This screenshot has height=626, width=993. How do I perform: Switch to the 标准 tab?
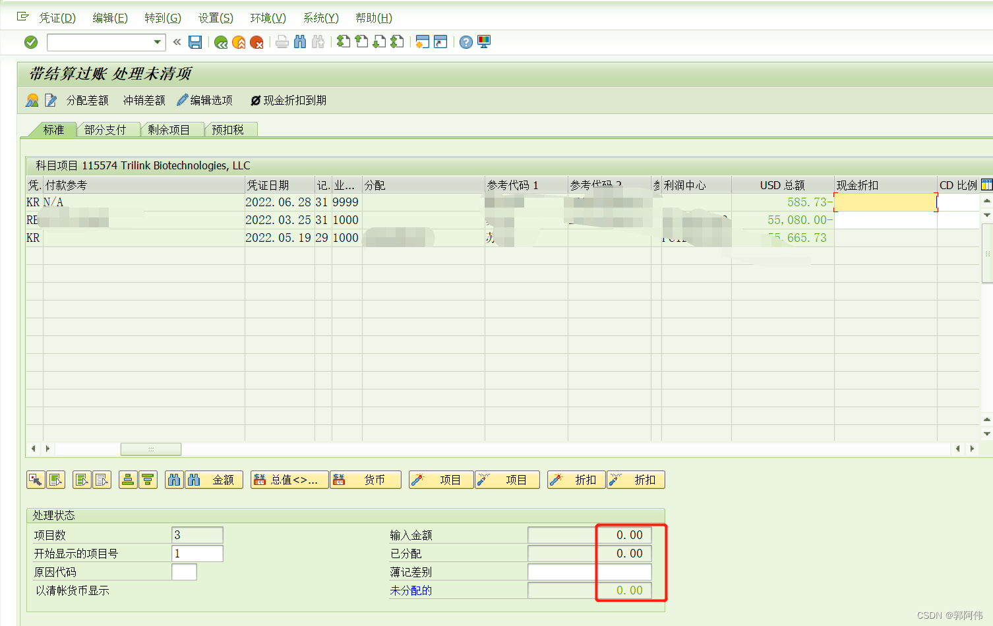click(53, 130)
